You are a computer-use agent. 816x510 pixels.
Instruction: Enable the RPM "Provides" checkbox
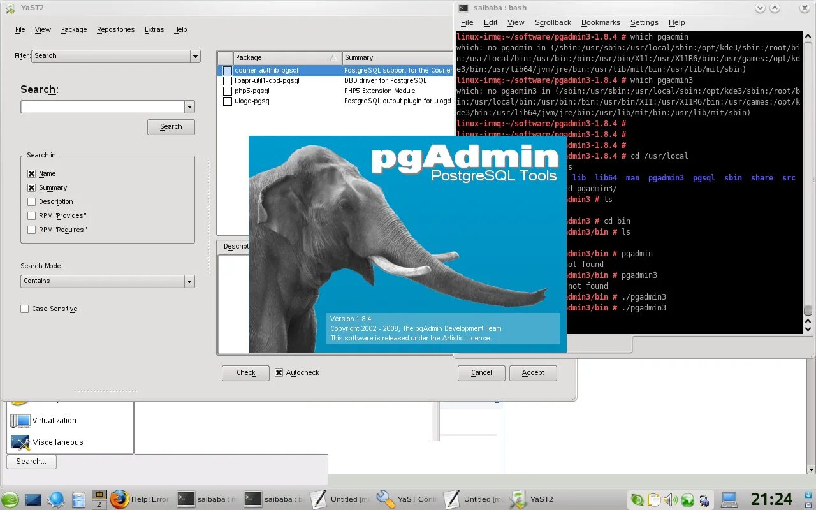[31, 215]
